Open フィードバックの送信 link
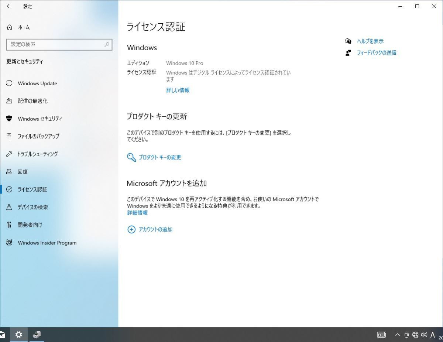This screenshot has height=342, width=443. point(377,53)
